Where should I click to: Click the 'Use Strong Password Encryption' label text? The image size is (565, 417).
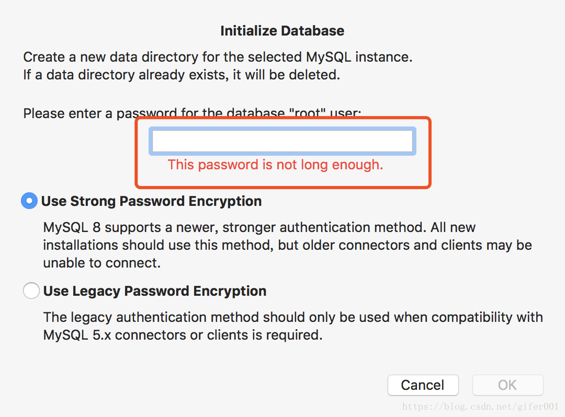tap(151, 201)
